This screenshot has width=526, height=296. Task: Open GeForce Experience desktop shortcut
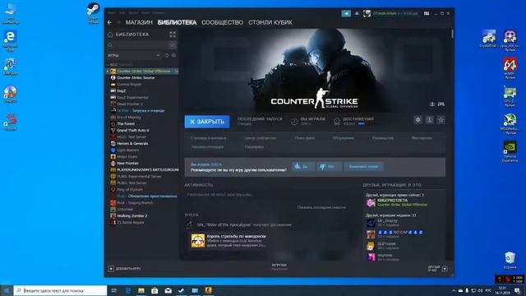(510, 151)
